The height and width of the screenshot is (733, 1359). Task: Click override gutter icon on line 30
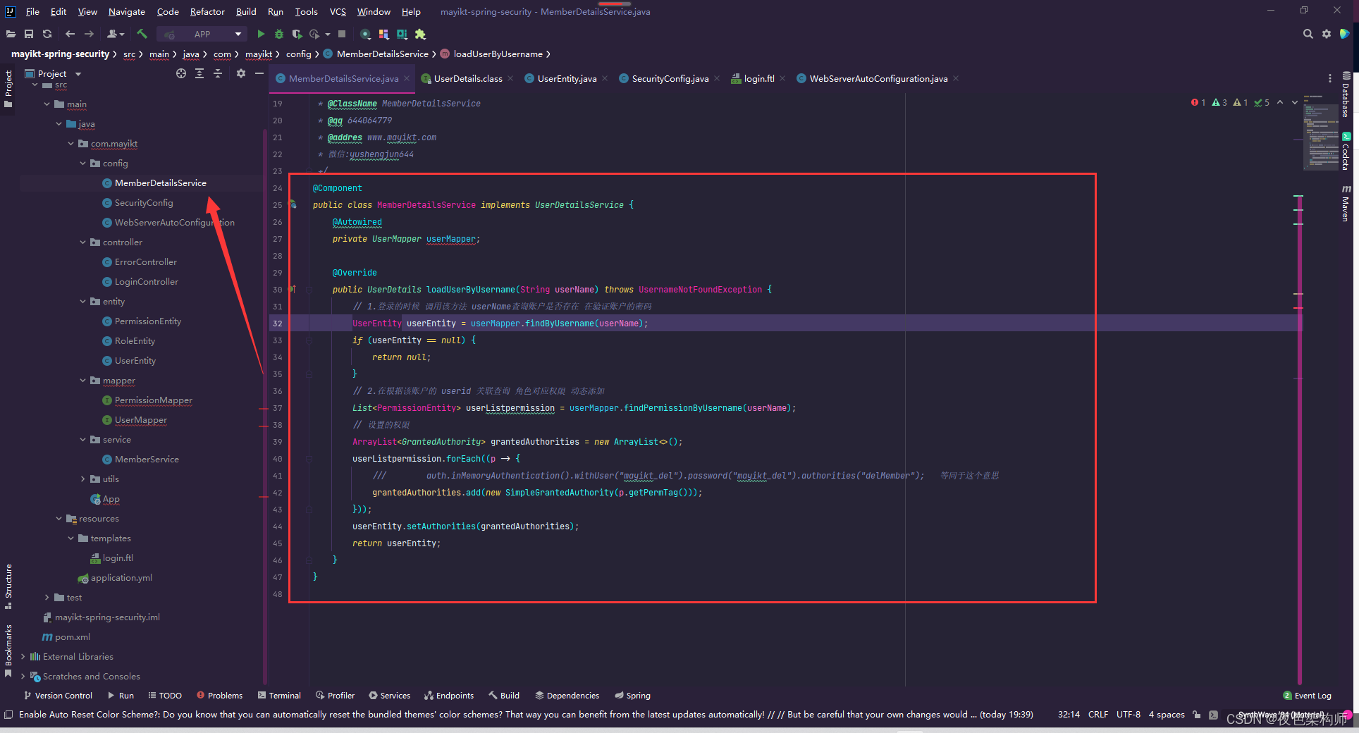(x=292, y=289)
